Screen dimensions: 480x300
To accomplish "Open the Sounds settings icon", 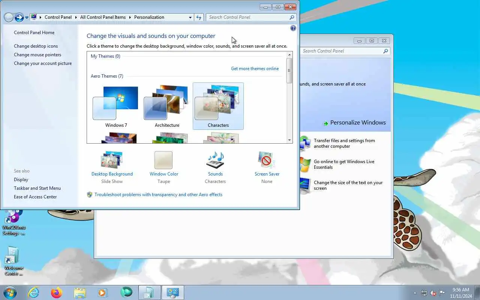I will coord(215,160).
